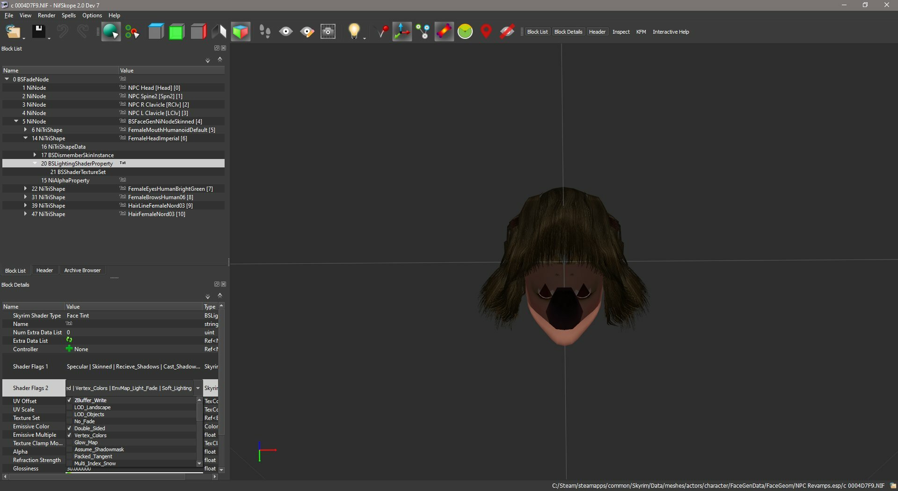This screenshot has width=898, height=491.
Task: Uncheck ZBuffer_Write flag
Action: 69,400
